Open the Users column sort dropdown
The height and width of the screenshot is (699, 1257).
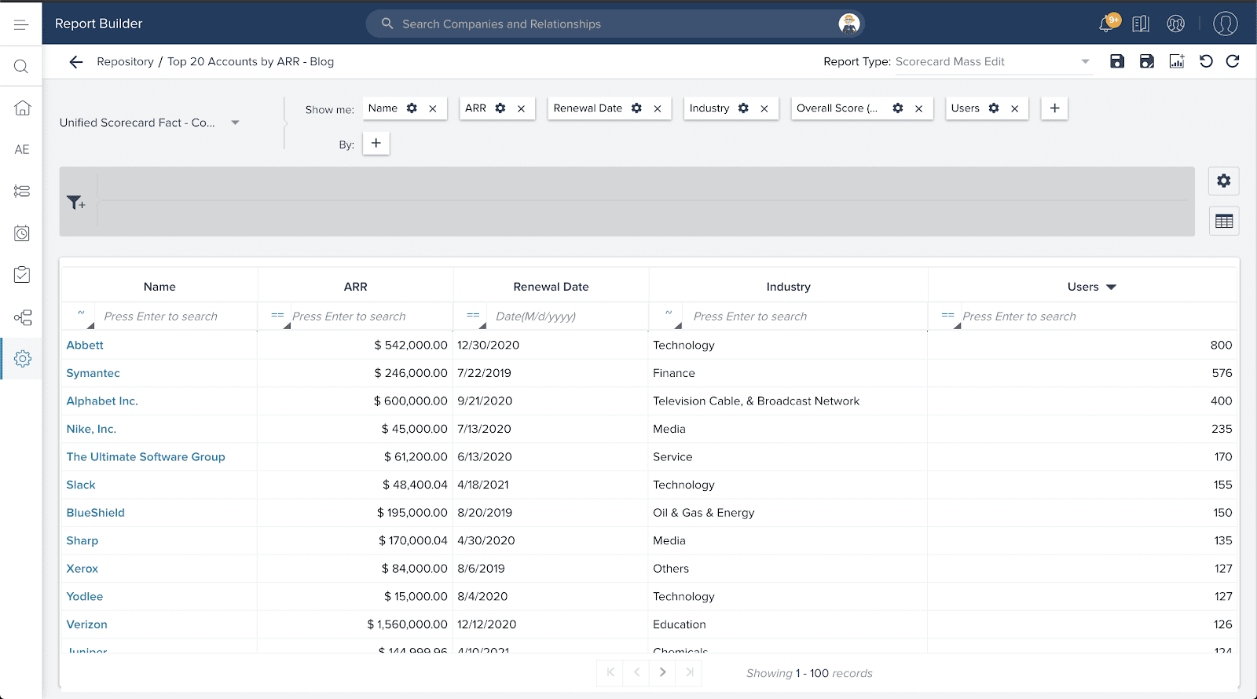1111,287
